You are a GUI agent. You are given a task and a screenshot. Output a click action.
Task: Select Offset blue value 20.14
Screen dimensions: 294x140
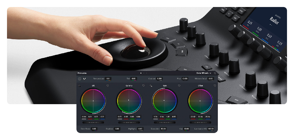pyautogui.click(x=208, y=117)
